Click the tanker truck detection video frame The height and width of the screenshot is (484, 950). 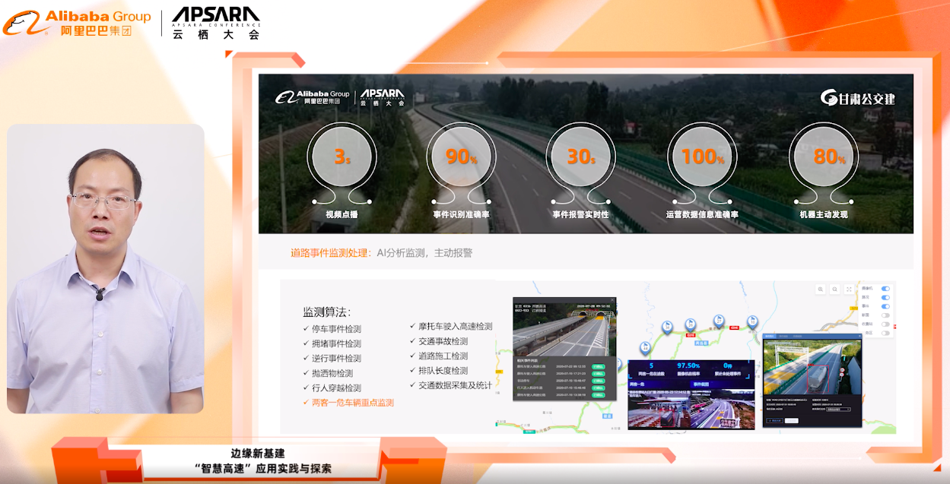click(812, 367)
